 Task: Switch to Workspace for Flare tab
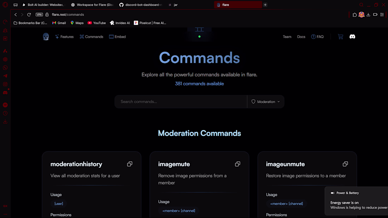point(92,5)
